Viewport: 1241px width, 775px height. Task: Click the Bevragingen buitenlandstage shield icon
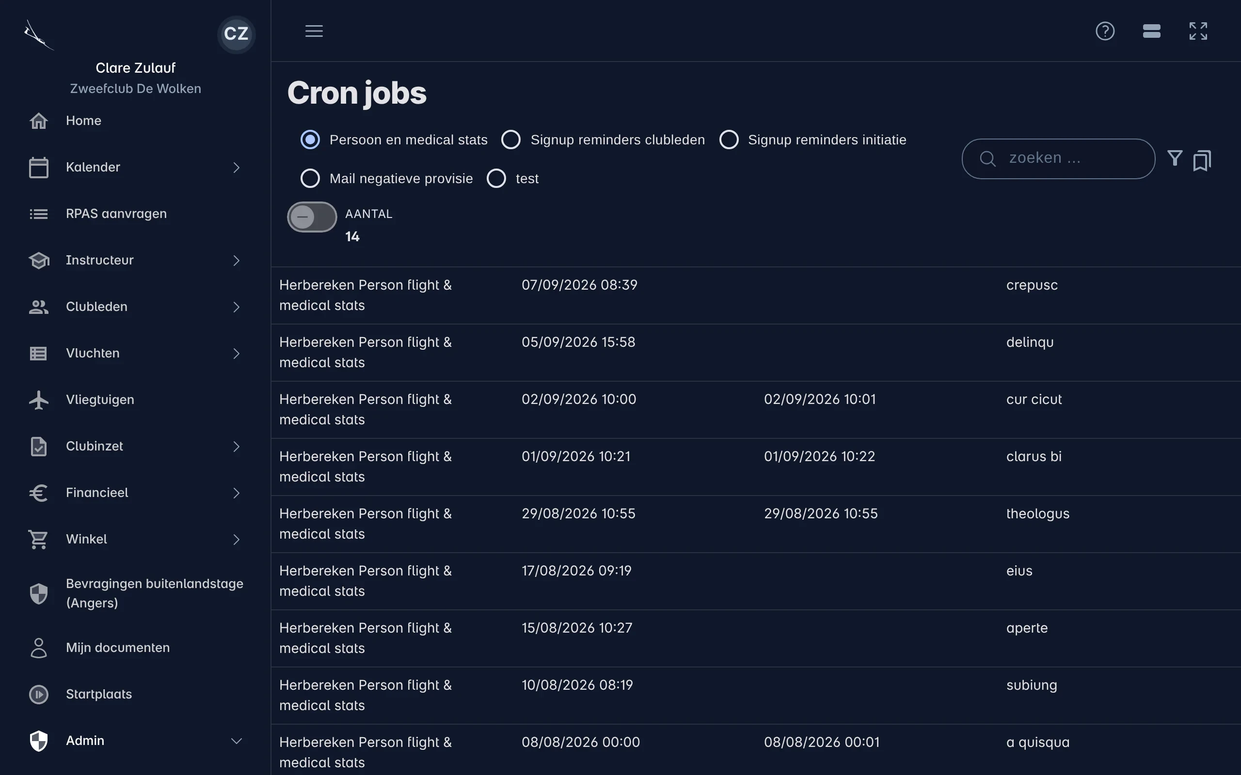(38, 593)
